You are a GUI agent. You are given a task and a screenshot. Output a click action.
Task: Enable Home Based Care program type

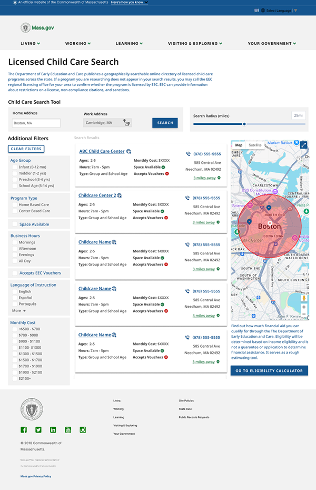[15, 204]
